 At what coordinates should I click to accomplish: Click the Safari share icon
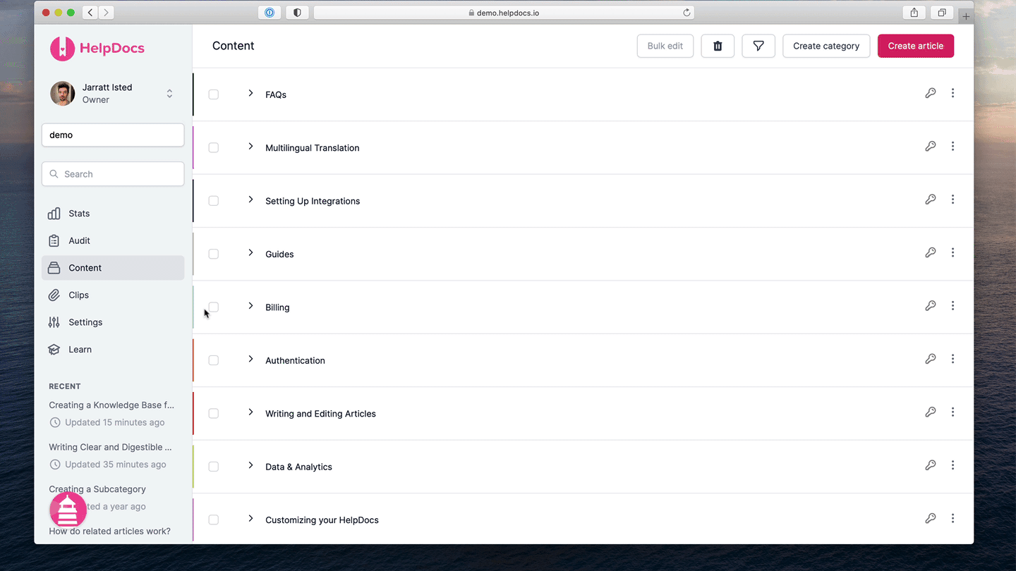tap(914, 13)
